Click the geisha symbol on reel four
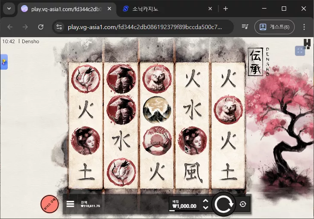The image size is (314, 219). (x=193, y=141)
